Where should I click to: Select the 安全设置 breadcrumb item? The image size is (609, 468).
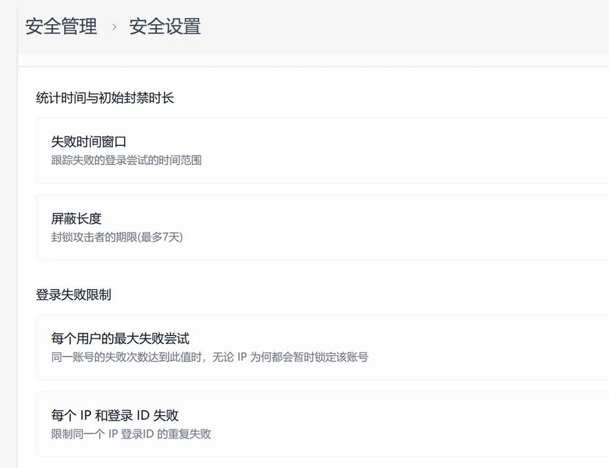click(x=165, y=26)
